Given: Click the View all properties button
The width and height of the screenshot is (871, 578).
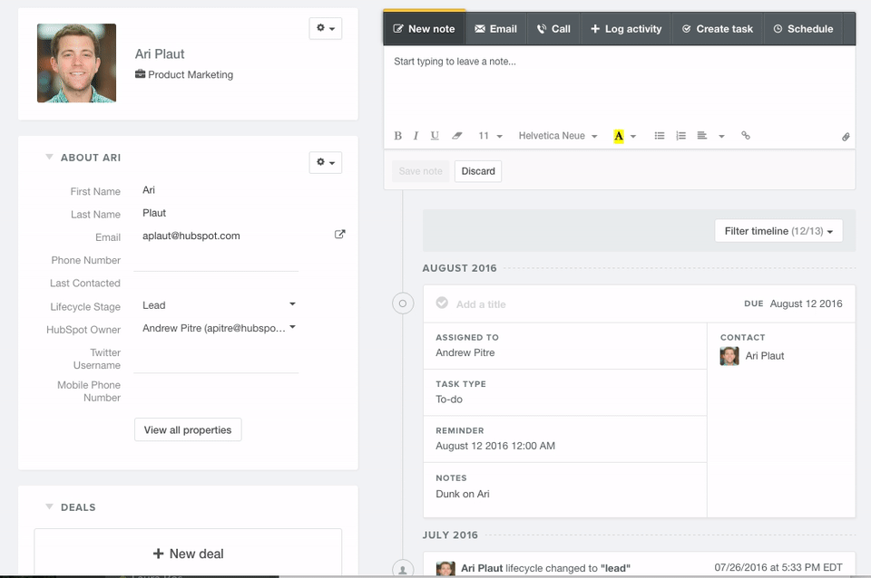Looking at the screenshot, I should [188, 429].
